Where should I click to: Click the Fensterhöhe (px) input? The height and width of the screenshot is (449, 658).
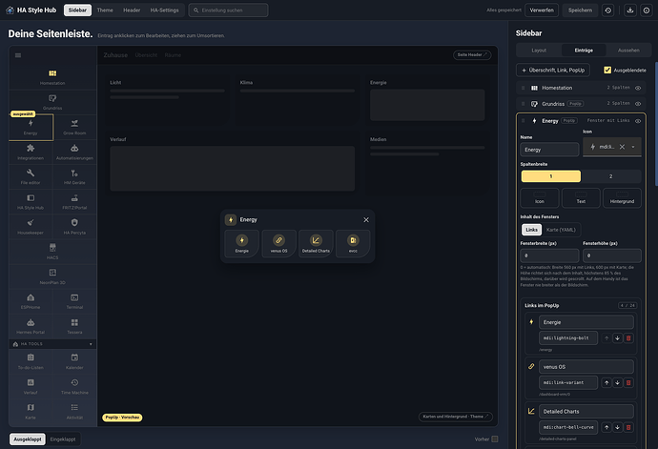[612, 255]
